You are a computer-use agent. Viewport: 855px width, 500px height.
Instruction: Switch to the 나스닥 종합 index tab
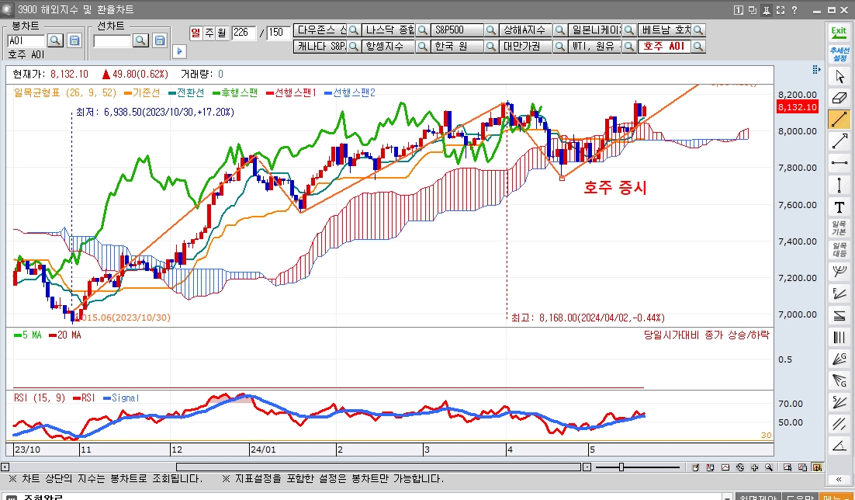coord(389,30)
